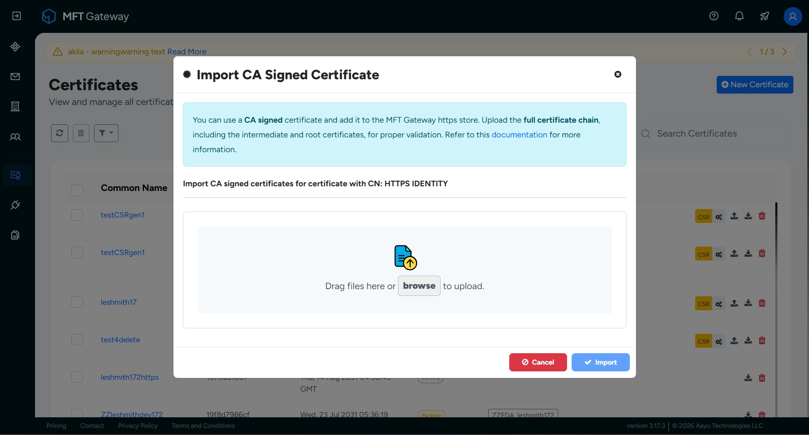The image size is (809, 435).
Task: Click the upload icon on test4delete row
Action: [x=734, y=341]
